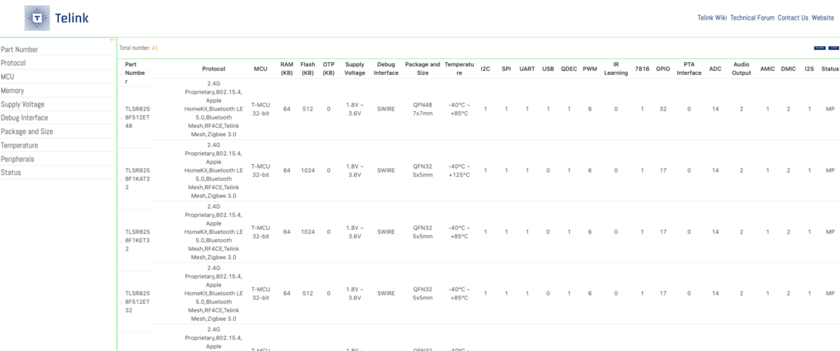
Task: Select part number TLSR8258F1KAT32
Action: click(137, 179)
